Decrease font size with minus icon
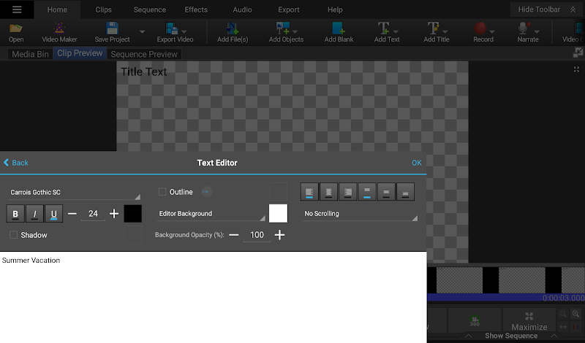This screenshot has height=343, width=585. (x=72, y=214)
